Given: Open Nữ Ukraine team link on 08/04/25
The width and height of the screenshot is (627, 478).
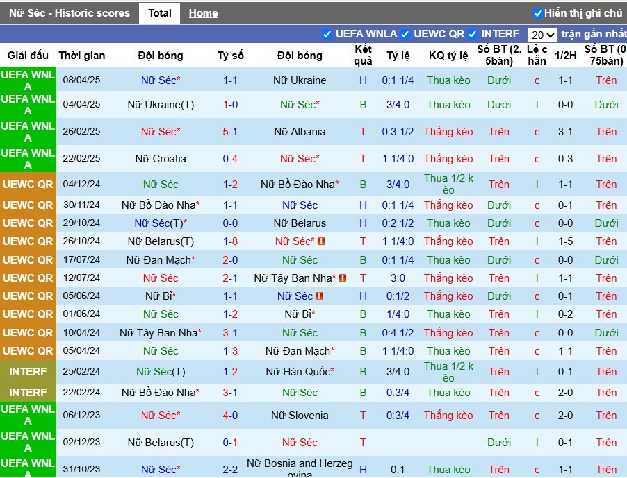Looking at the screenshot, I should tap(300, 80).
